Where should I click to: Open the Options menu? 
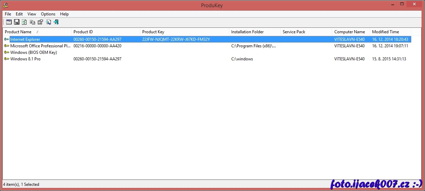click(48, 14)
